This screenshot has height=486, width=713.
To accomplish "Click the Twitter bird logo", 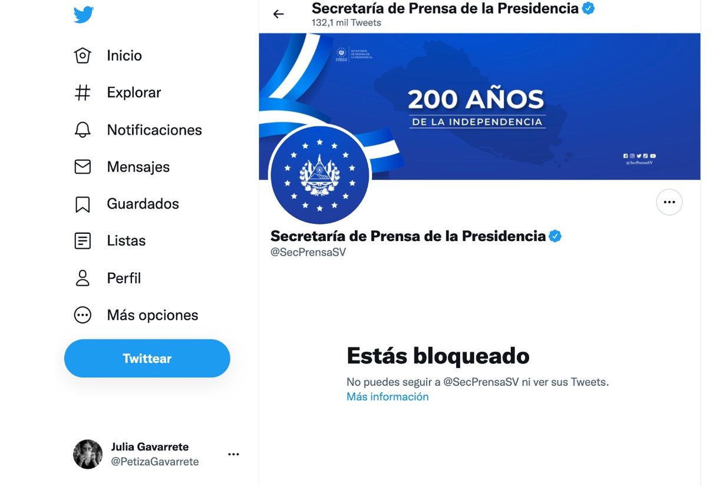I will [83, 14].
